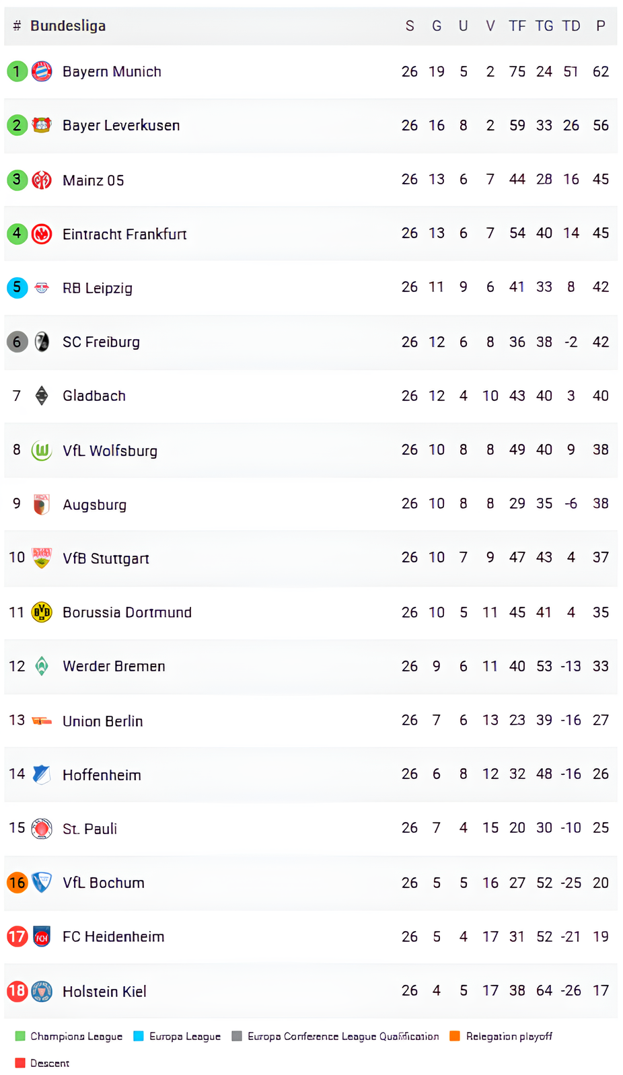Screen dimensions: 623x1075
Task: Open the Union Berlin team link
Action: [x=102, y=721]
